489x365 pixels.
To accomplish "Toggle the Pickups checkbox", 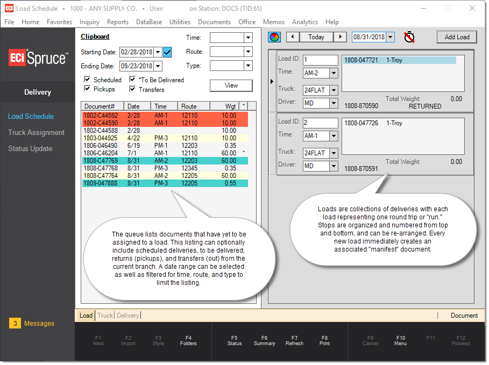I will point(87,89).
